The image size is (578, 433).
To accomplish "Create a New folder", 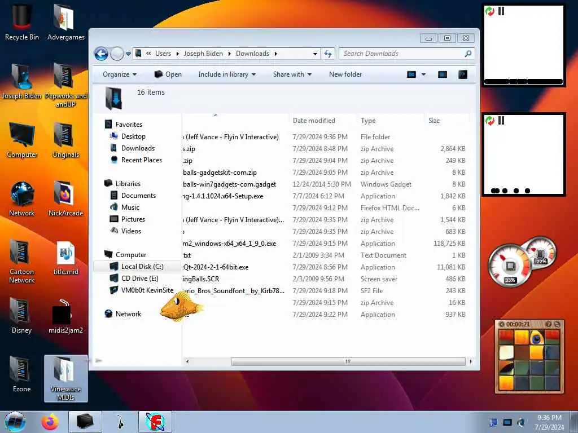I will 345,74.
